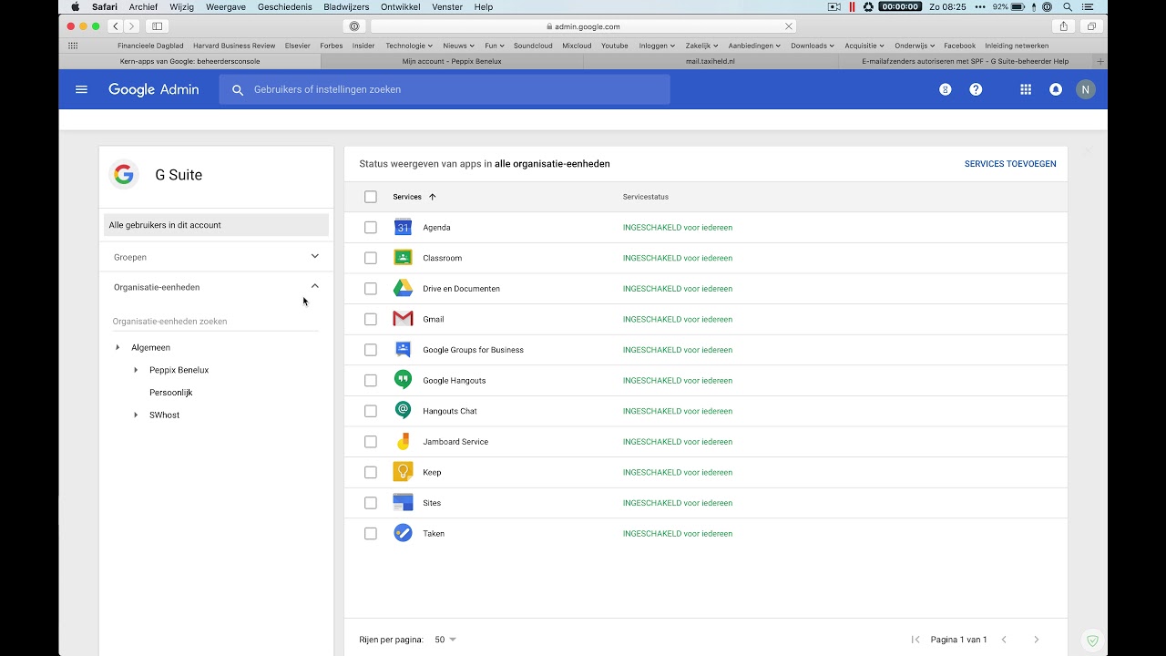Image resolution: width=1166 pixels, height=656 pixels.
Task: Click the Classroom app icon
Action: 403,258
